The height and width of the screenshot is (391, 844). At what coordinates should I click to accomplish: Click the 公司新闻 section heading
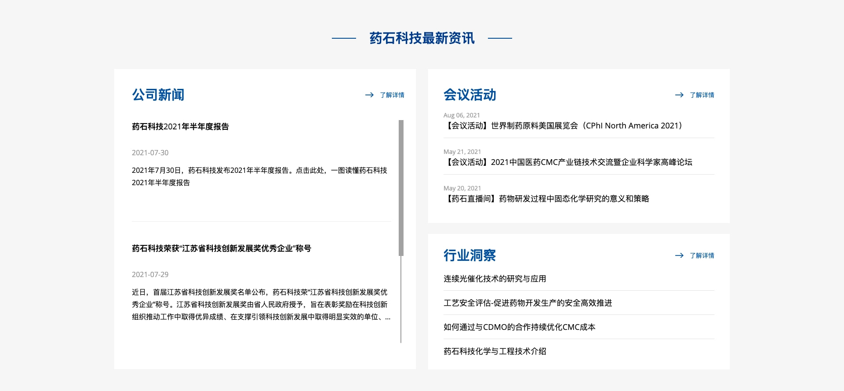coord(158,95)
